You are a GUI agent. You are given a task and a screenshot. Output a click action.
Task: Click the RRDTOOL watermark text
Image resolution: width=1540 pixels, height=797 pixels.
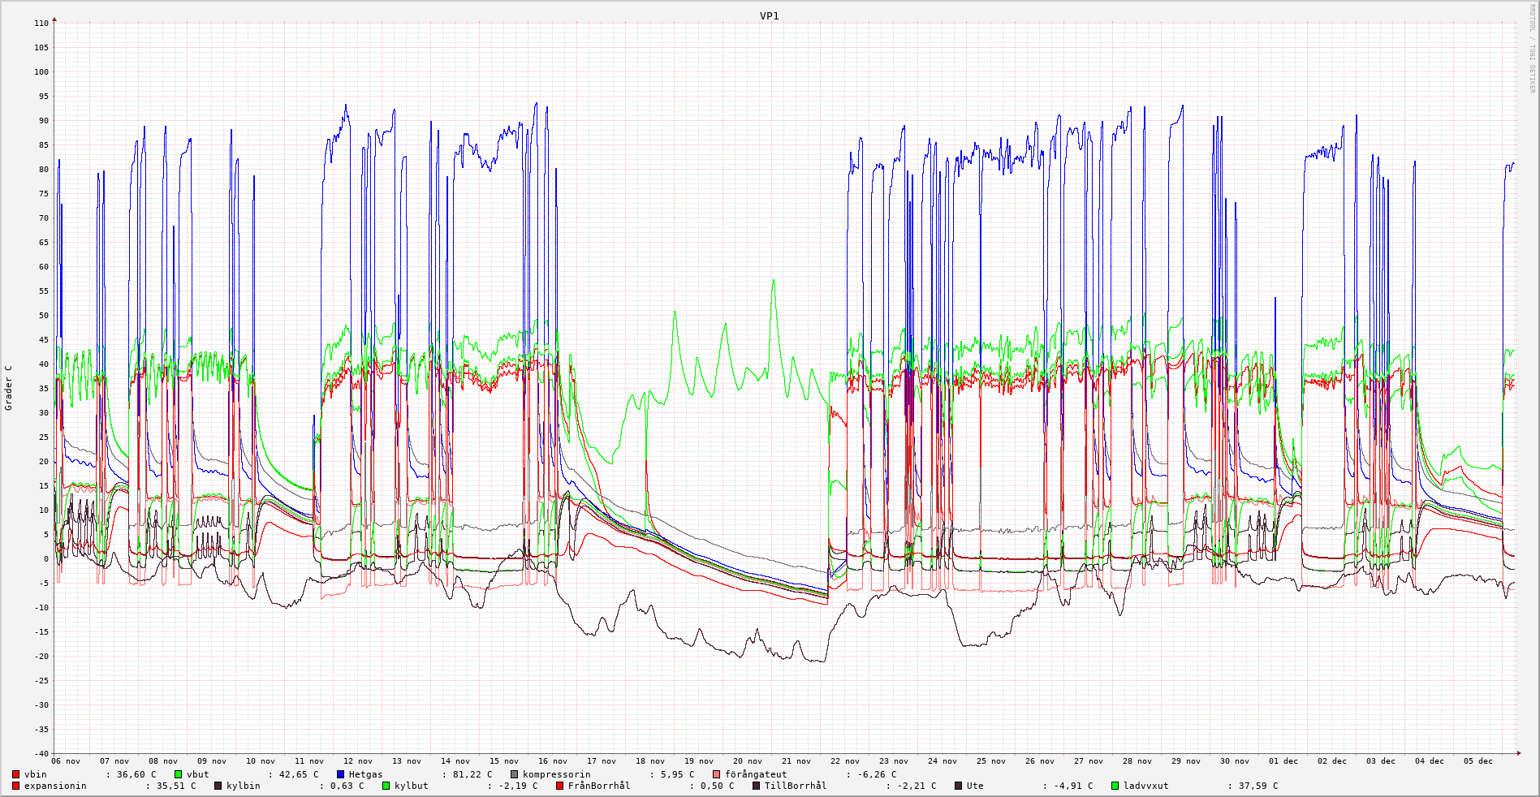(x=1532, y=49)
